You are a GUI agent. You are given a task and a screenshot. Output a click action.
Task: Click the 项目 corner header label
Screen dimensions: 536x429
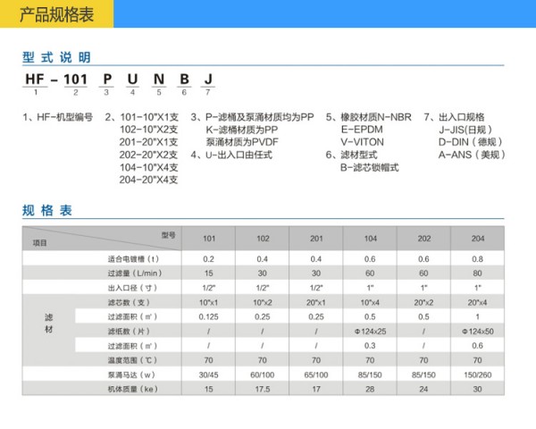click(x=39, y=243)
